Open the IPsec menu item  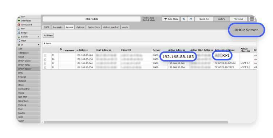tap(28, 85)
